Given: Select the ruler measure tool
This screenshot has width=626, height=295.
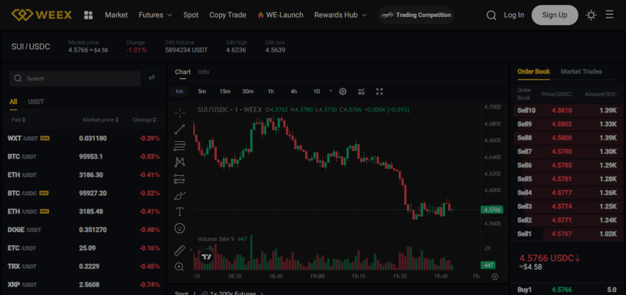Looking at the screenshot, I should tap(180, 251).
